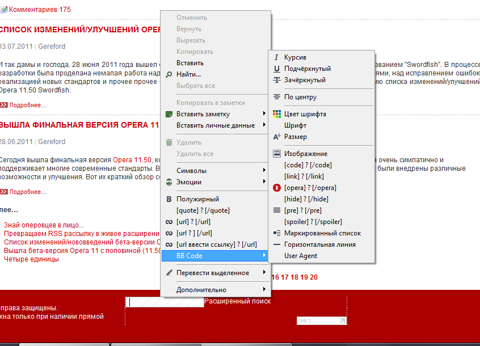The width and height of the screenshot is (480, 346).
Task: Click the comments icon next to Комментариев 175
Action: [x=4, y=10]
